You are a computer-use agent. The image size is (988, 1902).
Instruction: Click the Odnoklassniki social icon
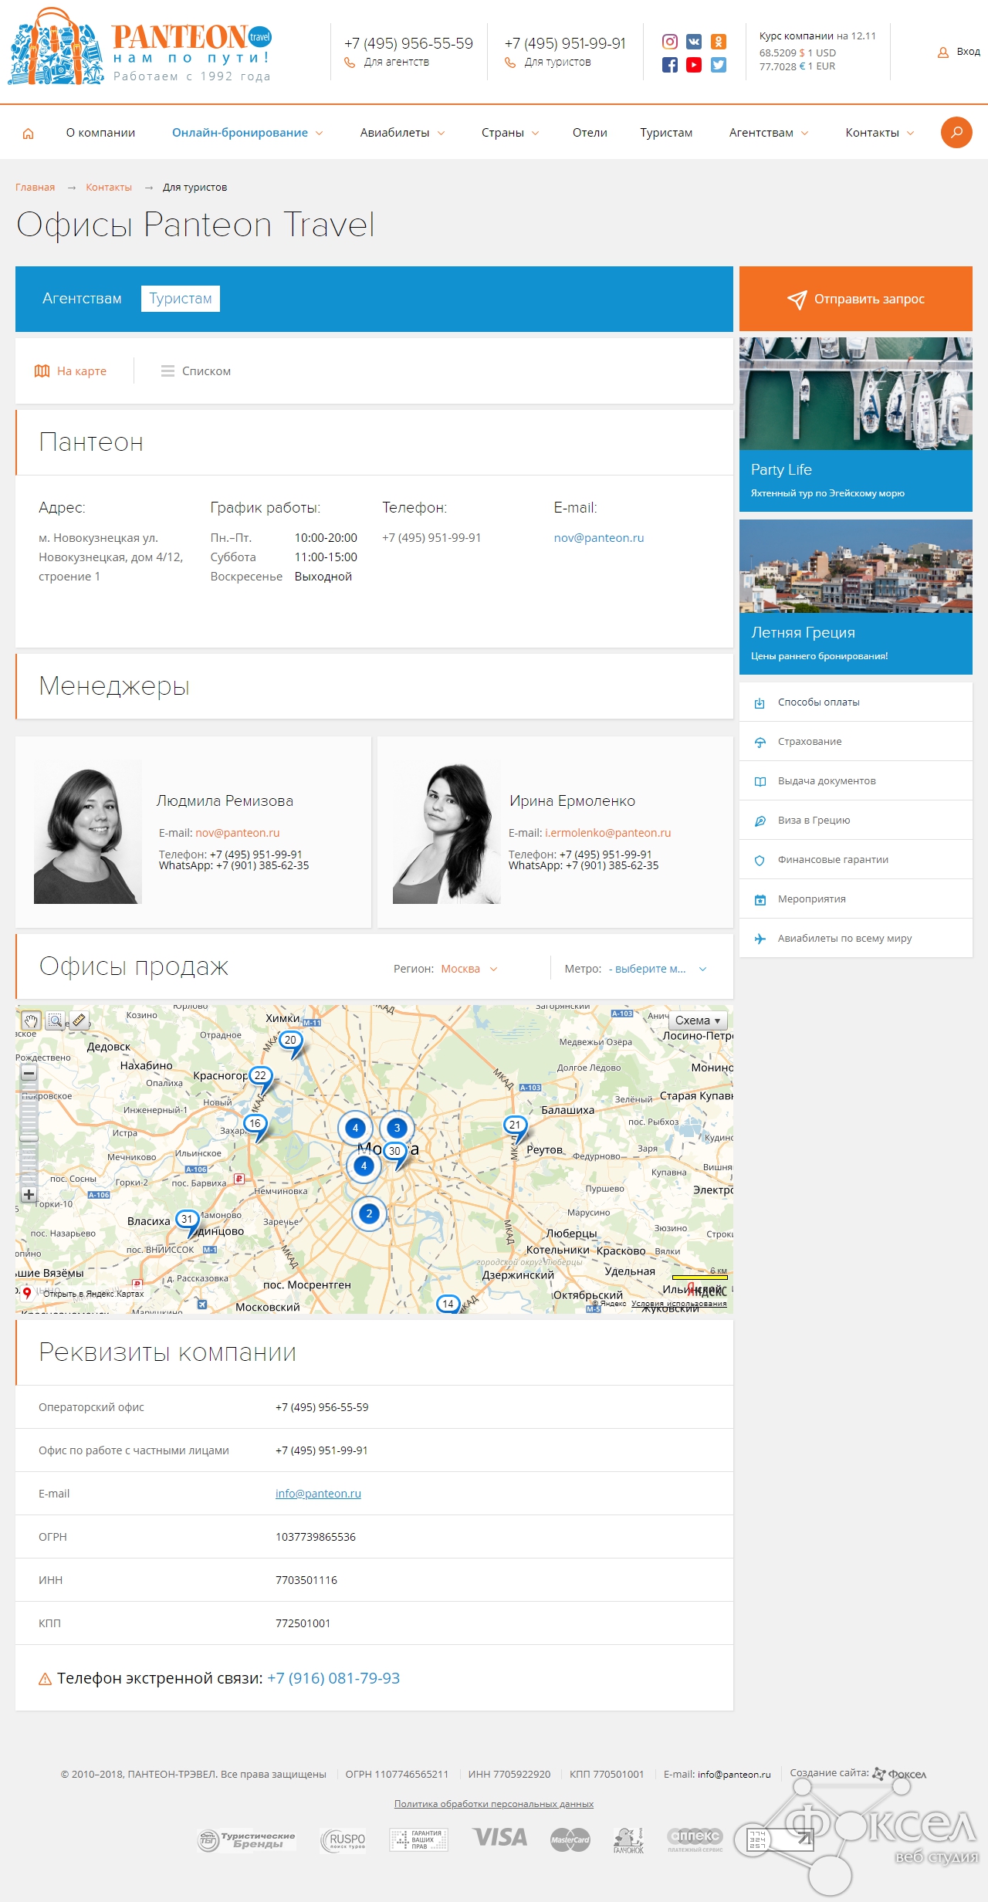point(718,42)
